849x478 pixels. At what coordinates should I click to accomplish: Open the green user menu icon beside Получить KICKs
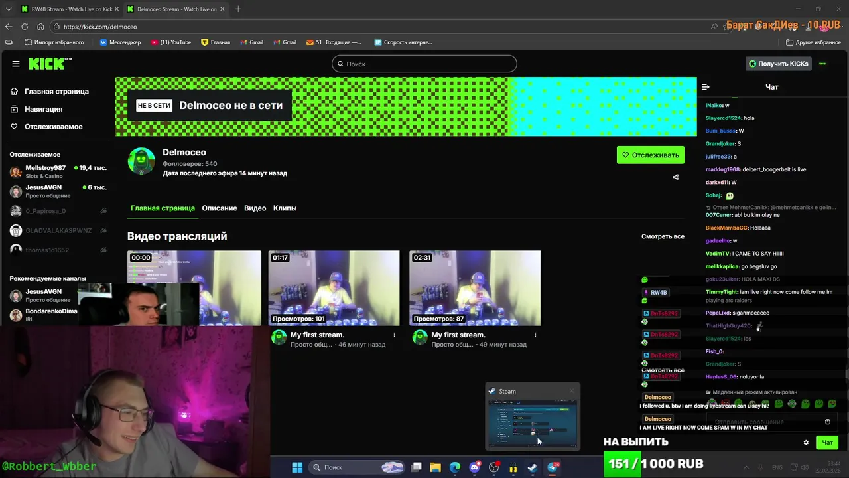tap(822, 64)
